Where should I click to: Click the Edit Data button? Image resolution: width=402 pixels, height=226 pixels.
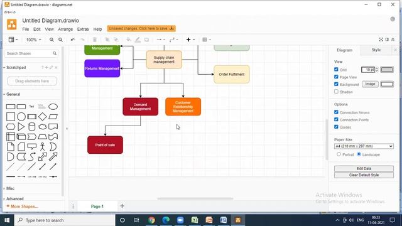click(x=364, y=169)
